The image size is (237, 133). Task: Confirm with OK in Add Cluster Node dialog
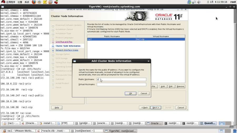pos(131,93)
